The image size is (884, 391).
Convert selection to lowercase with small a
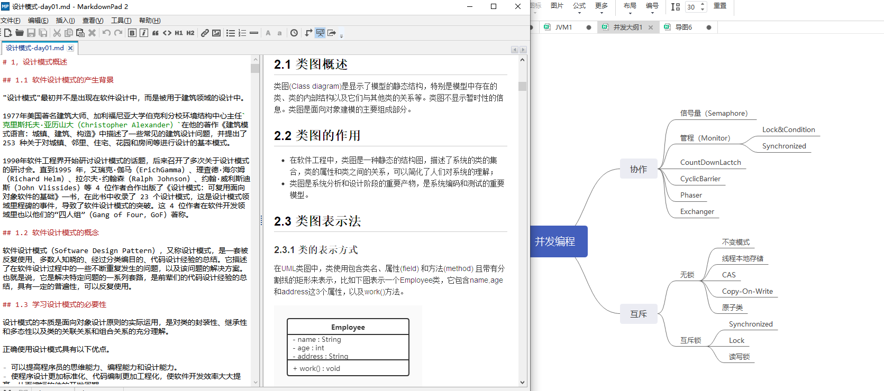(x=280, y=33)
